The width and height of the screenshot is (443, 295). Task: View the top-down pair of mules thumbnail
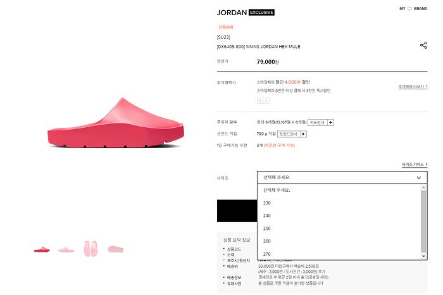tap(90, 249)
